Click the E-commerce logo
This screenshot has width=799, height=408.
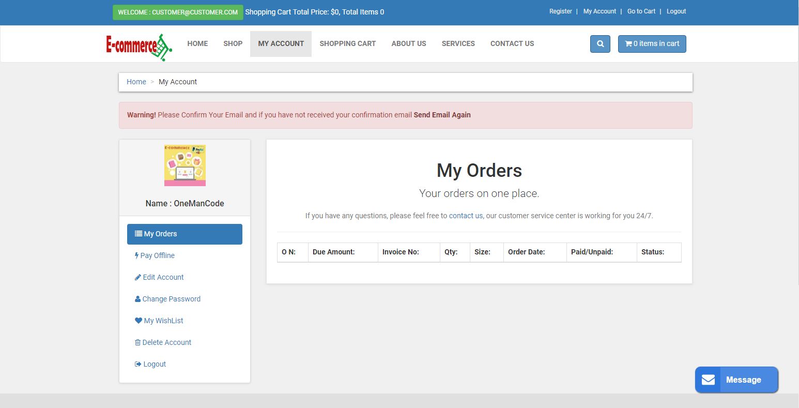[139, 47]
